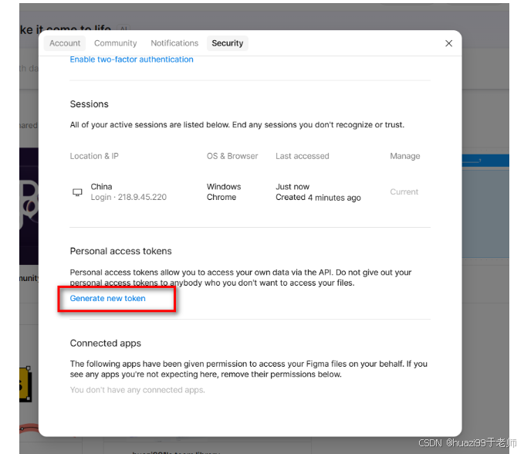Open the Community tab

(x=115, y=43)
